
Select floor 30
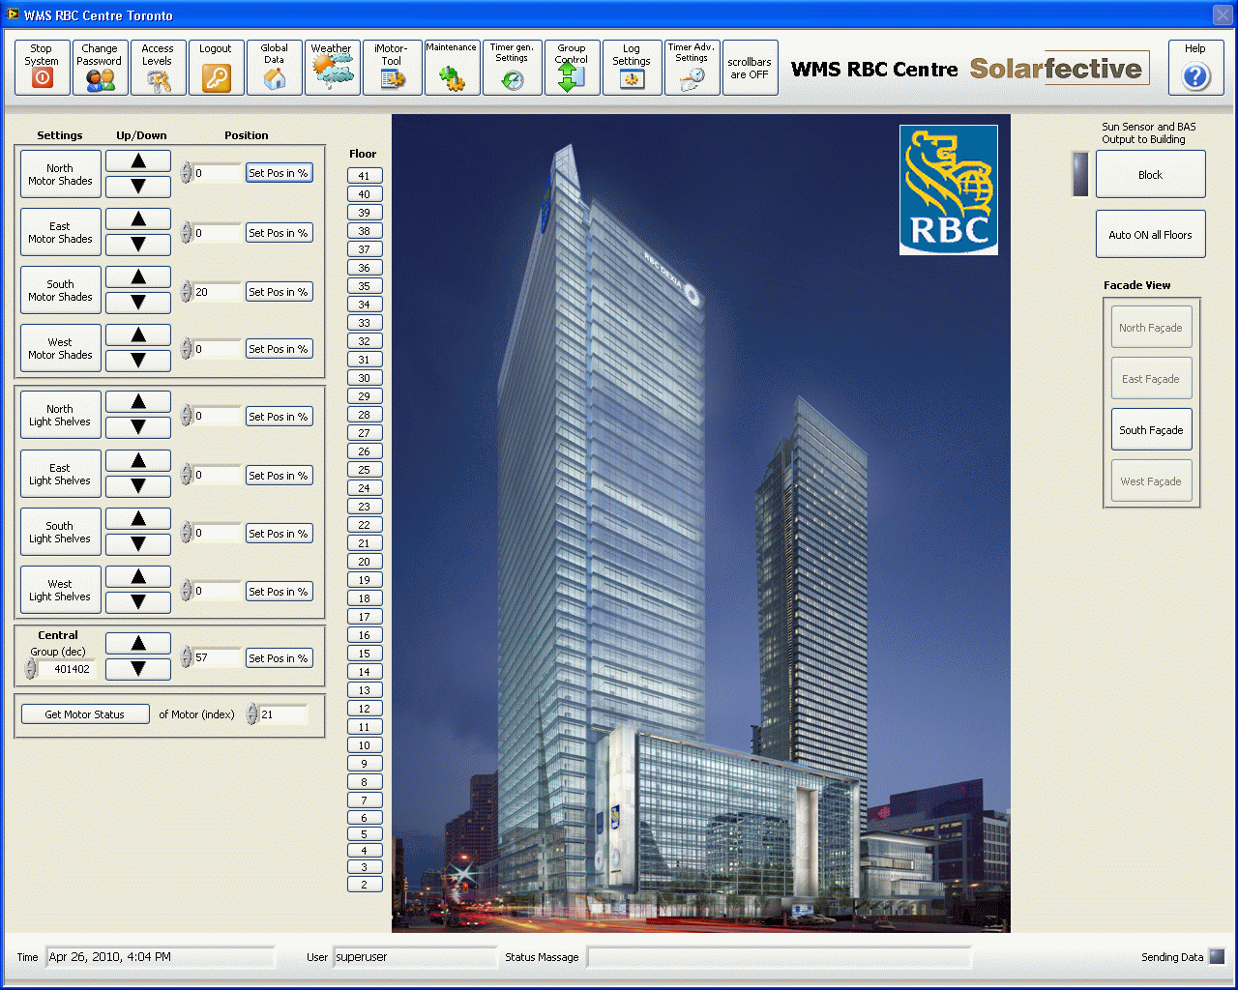tap(365, 378)
